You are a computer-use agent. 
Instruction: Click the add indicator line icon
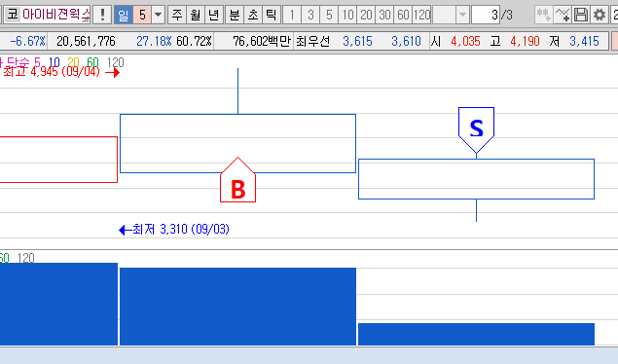click(563, 15)
